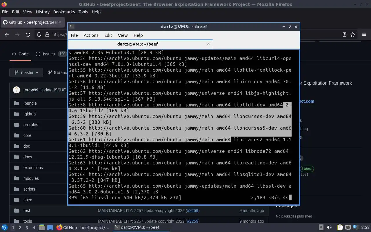Click the 8:58 clock on the taskbar
Viewport: 371px width, 232px height.
pos(365,227)
